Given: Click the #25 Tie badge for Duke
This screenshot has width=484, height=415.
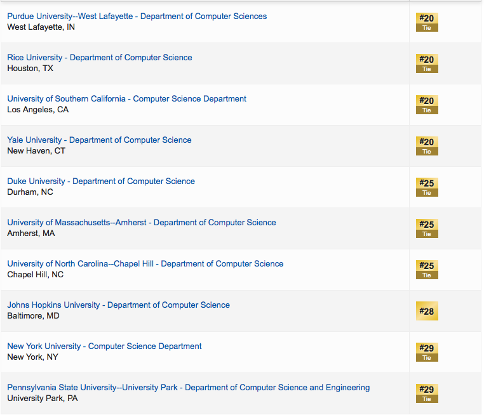Looking at the screenshot, I should coord(427,187).
